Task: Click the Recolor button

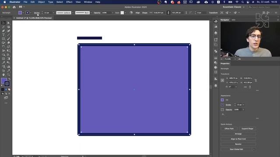Action: click(x=238, y=144)
